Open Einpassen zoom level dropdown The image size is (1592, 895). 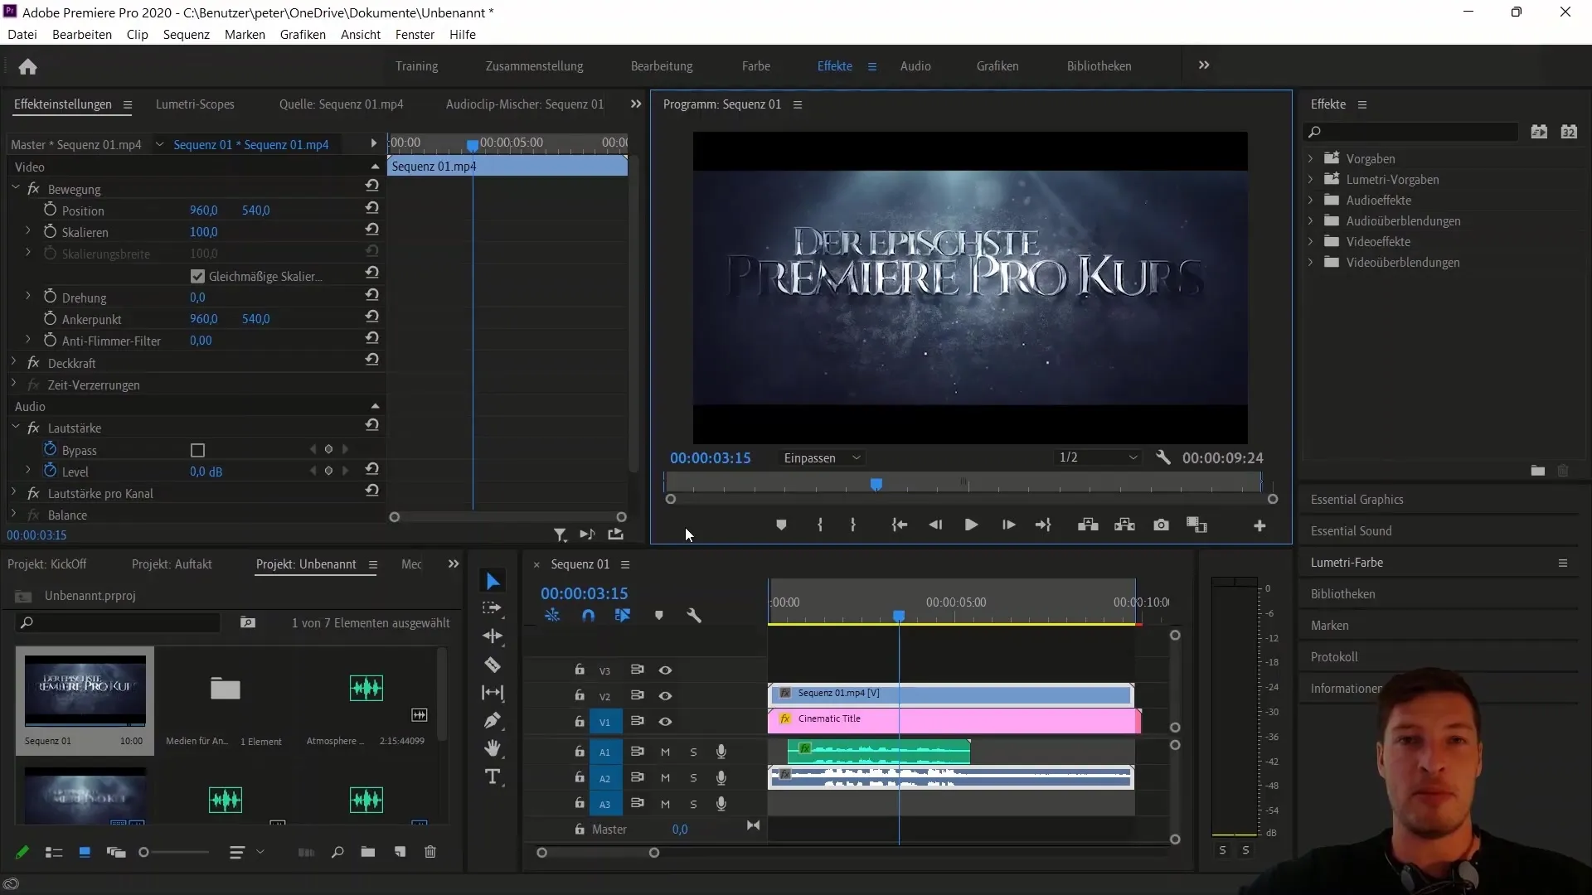(822, 457)
